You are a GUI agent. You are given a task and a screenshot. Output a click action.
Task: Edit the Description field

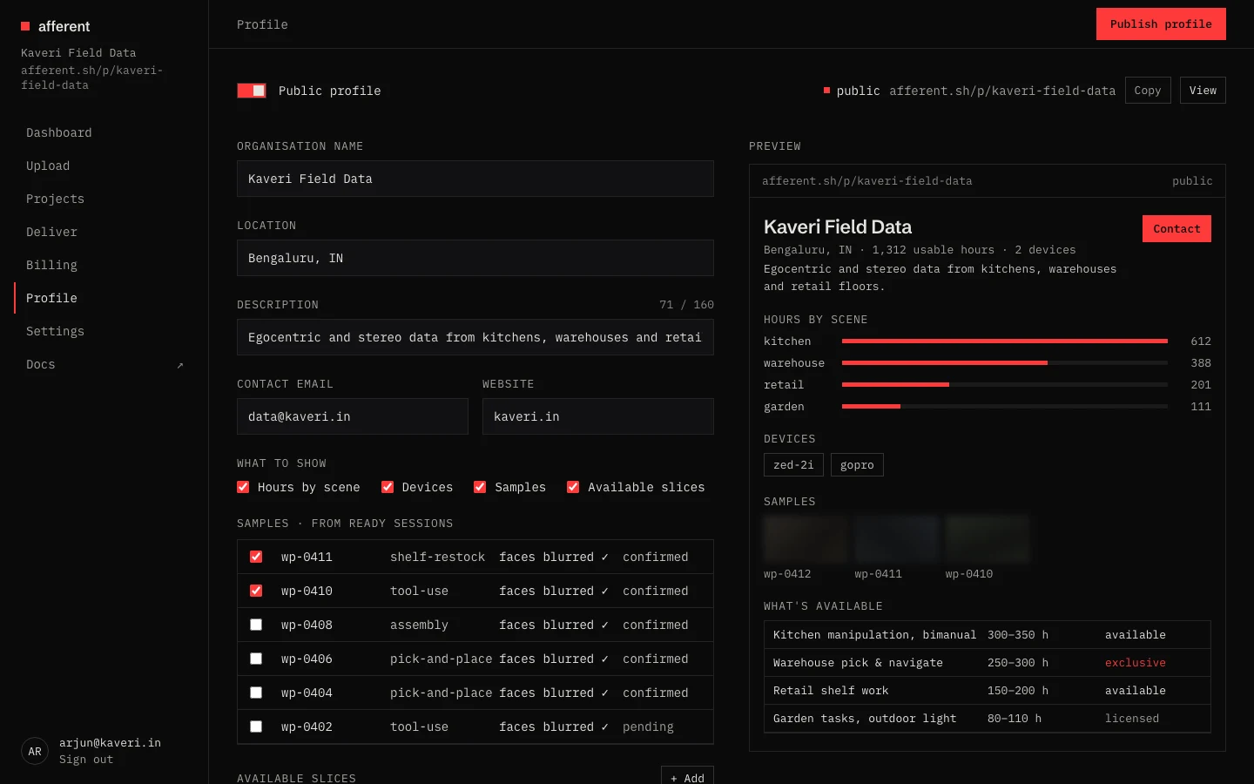(475, 337)
